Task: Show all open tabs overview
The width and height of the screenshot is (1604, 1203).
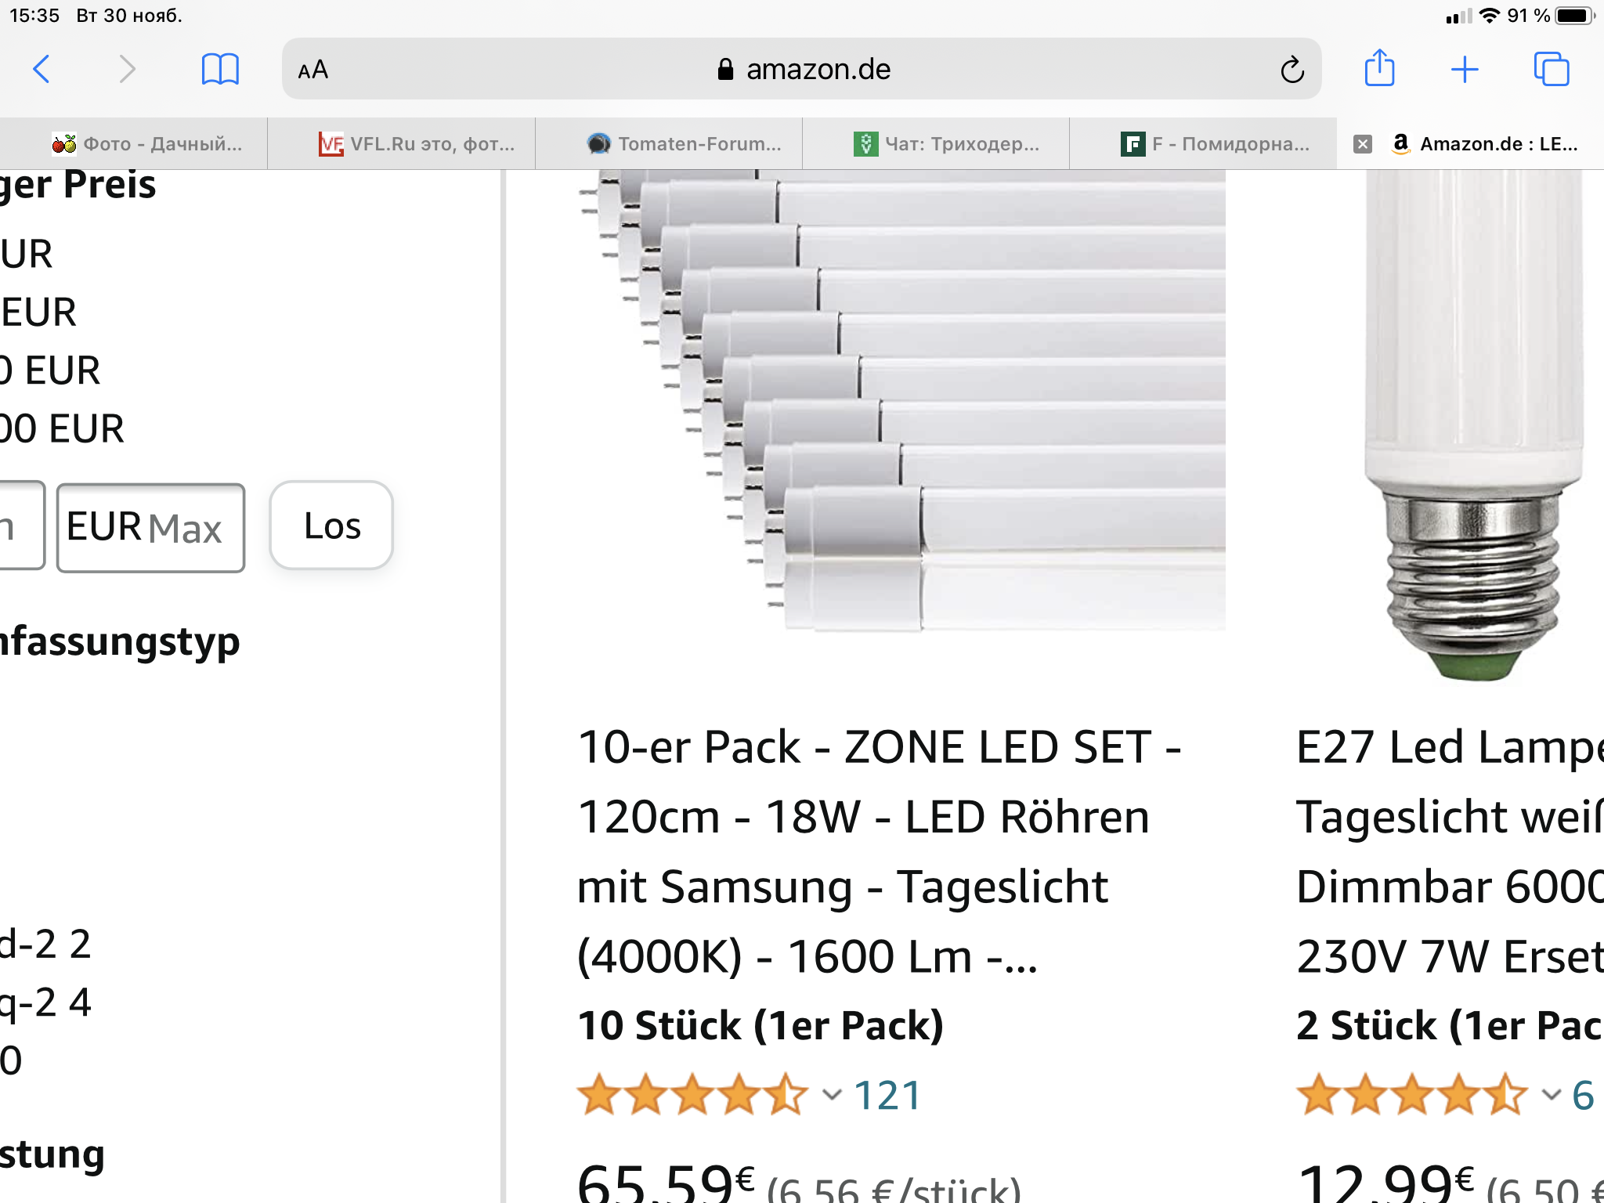Action: [1552, 69]
